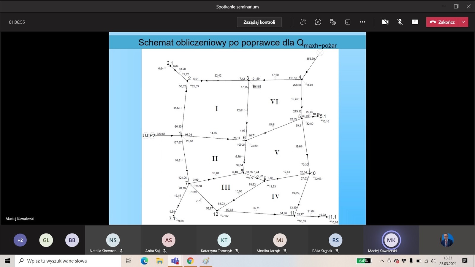The height and width of the screenshot is (267, 475).
Task: Select Natalia Skowron's participant tile
Action: tap(113, 240)
